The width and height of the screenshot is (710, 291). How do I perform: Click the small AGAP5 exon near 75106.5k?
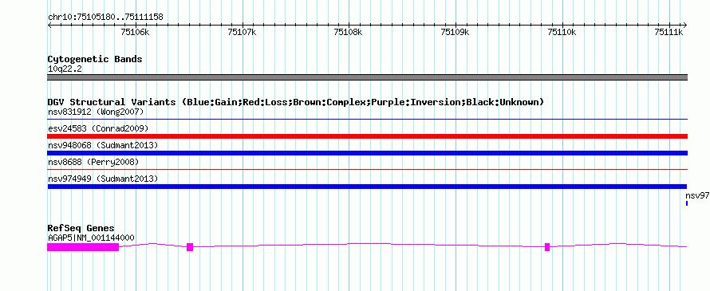click(x=190, y=247)
